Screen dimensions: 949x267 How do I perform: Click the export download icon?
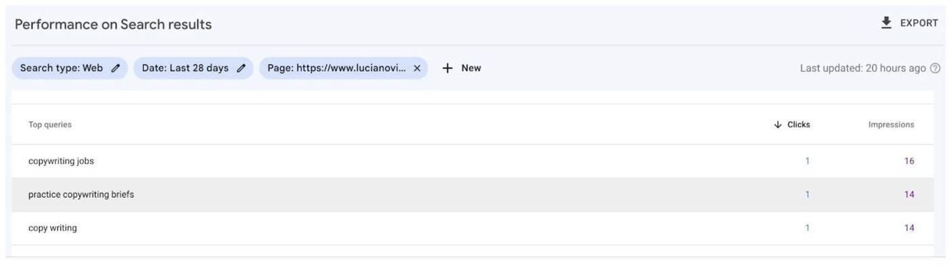pyautogui.click(x=886, y=23)
